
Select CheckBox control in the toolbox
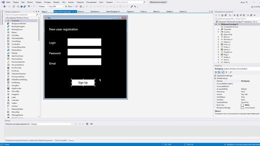click(15, 35)
